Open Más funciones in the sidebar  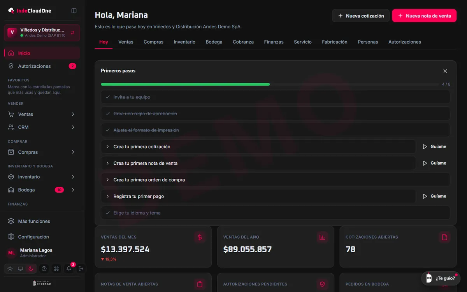(x=42, y=221)
